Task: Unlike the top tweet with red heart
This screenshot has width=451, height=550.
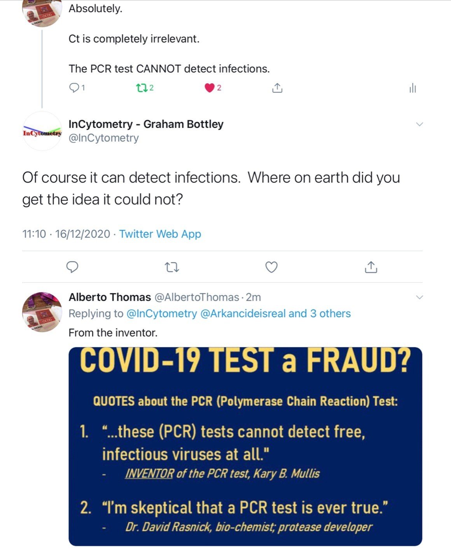Action: [210, 88]
